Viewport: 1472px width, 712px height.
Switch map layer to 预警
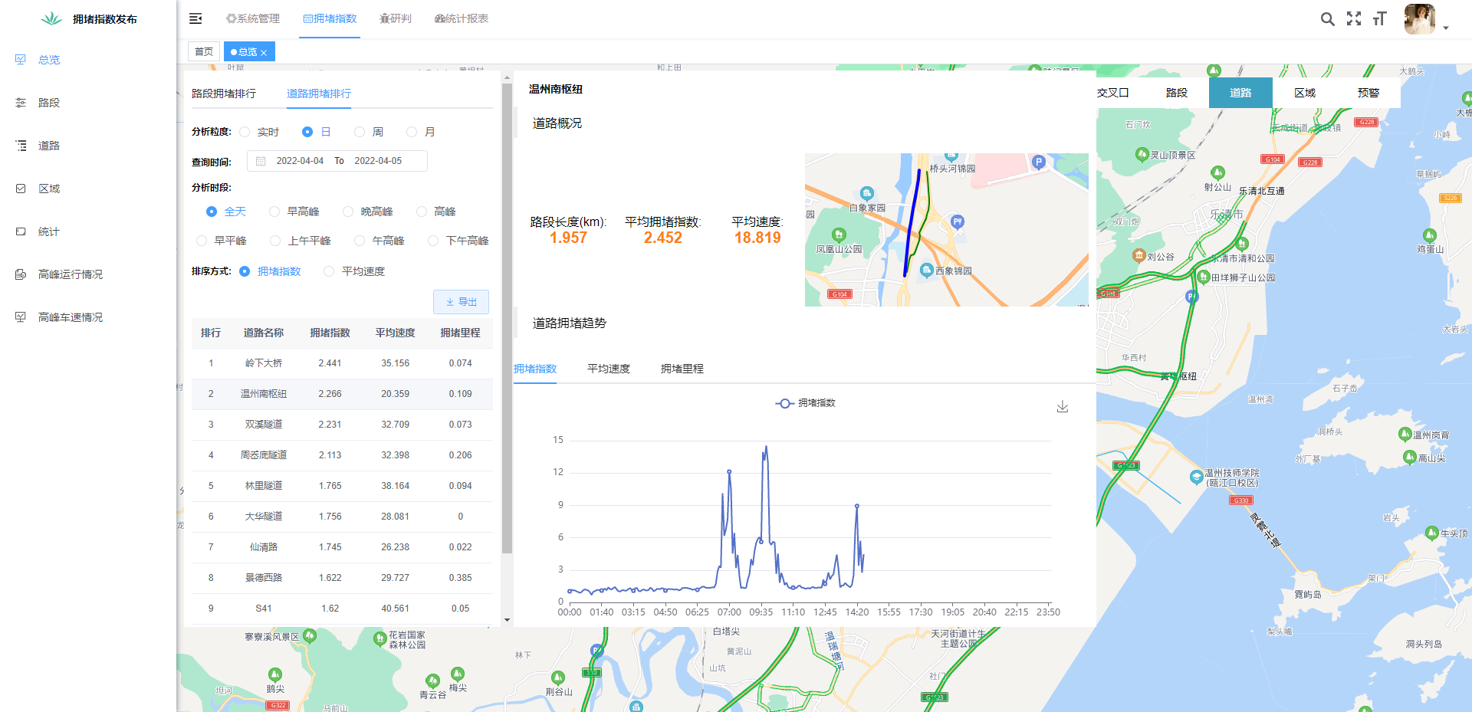coord(1368,93)
